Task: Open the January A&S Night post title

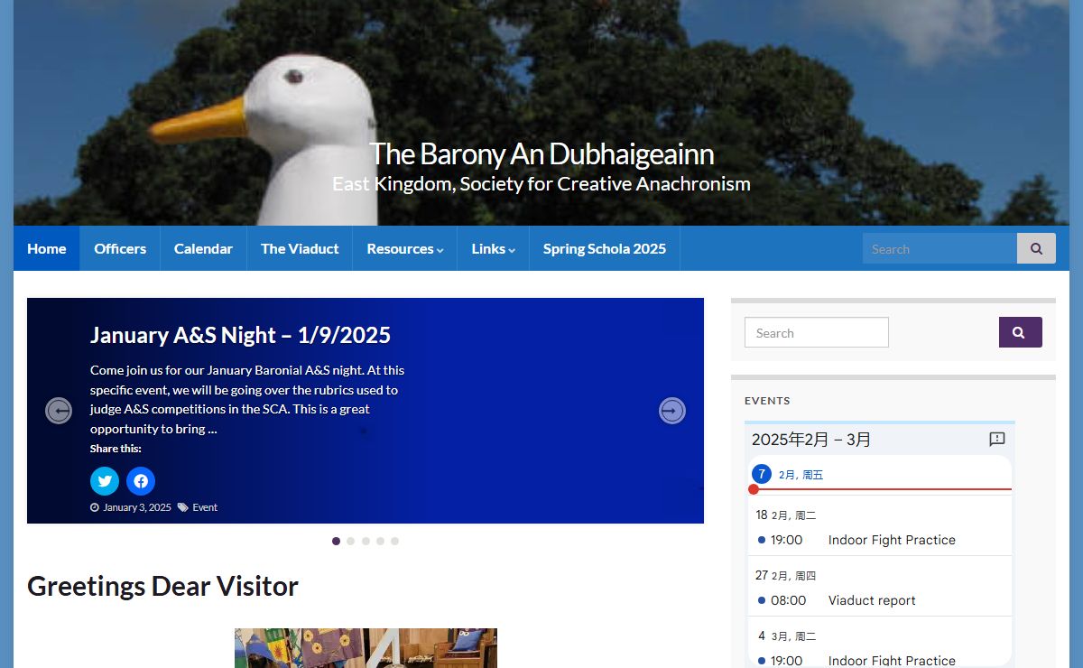Action: (x=240, y=335)
